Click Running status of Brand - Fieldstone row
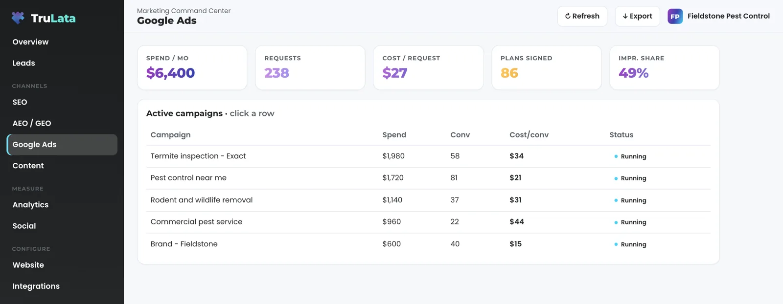Screen dimensions: 783x304 coord(630,244)
